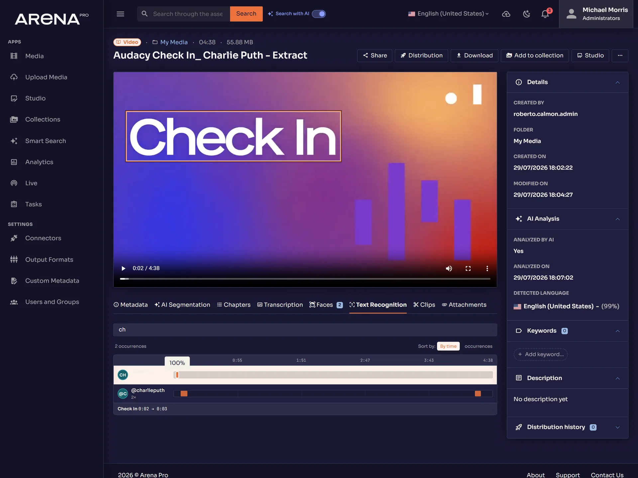
Task: Collapse the Description panel
Action: pos(617,378)
